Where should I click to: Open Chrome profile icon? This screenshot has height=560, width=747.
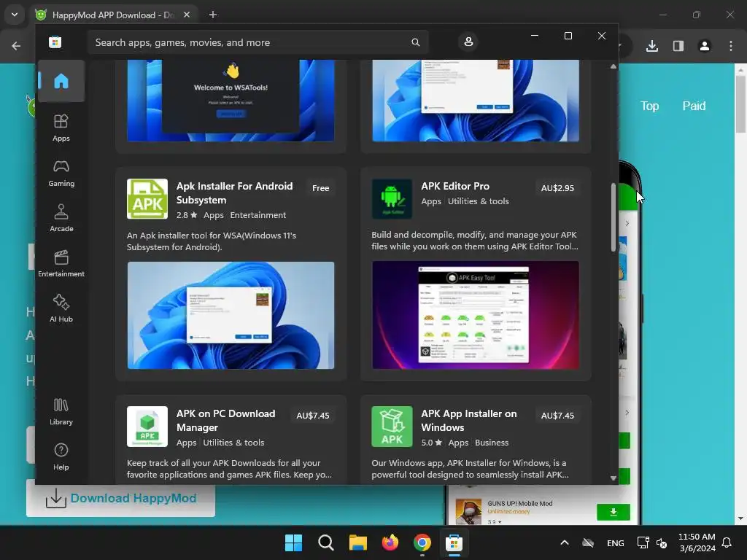pyautogui.click(x=704, y=46)
